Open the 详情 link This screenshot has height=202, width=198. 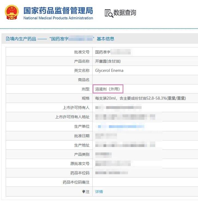pos(99,192)
